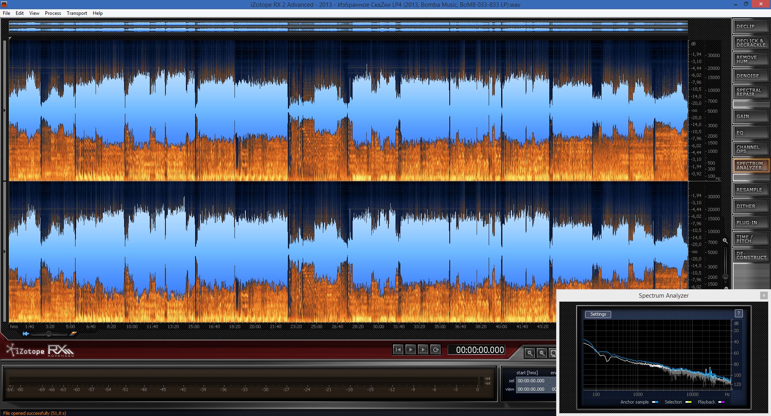Screen dimensions: 771x416
Task: Open the Transport menu
Action: [x=77, y=13]
